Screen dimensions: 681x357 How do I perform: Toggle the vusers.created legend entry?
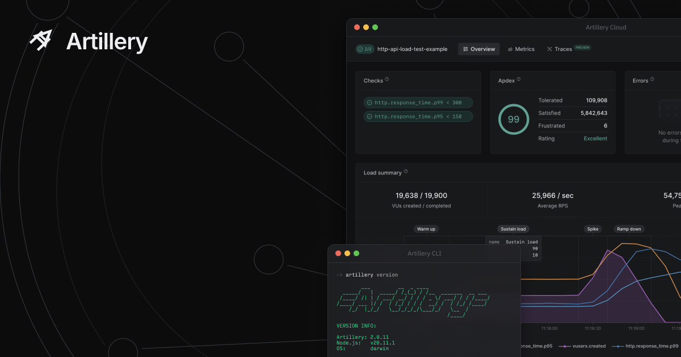582,346
